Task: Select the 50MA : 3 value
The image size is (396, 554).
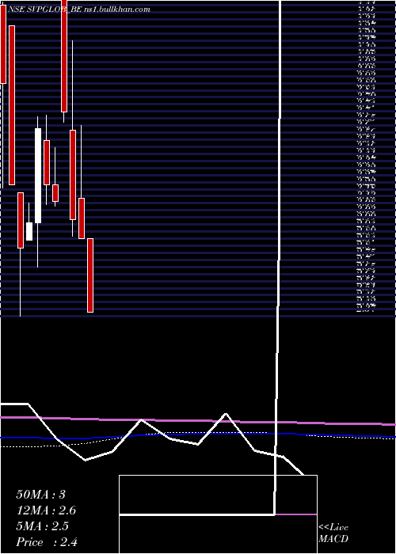Action: tap(41, 495)
